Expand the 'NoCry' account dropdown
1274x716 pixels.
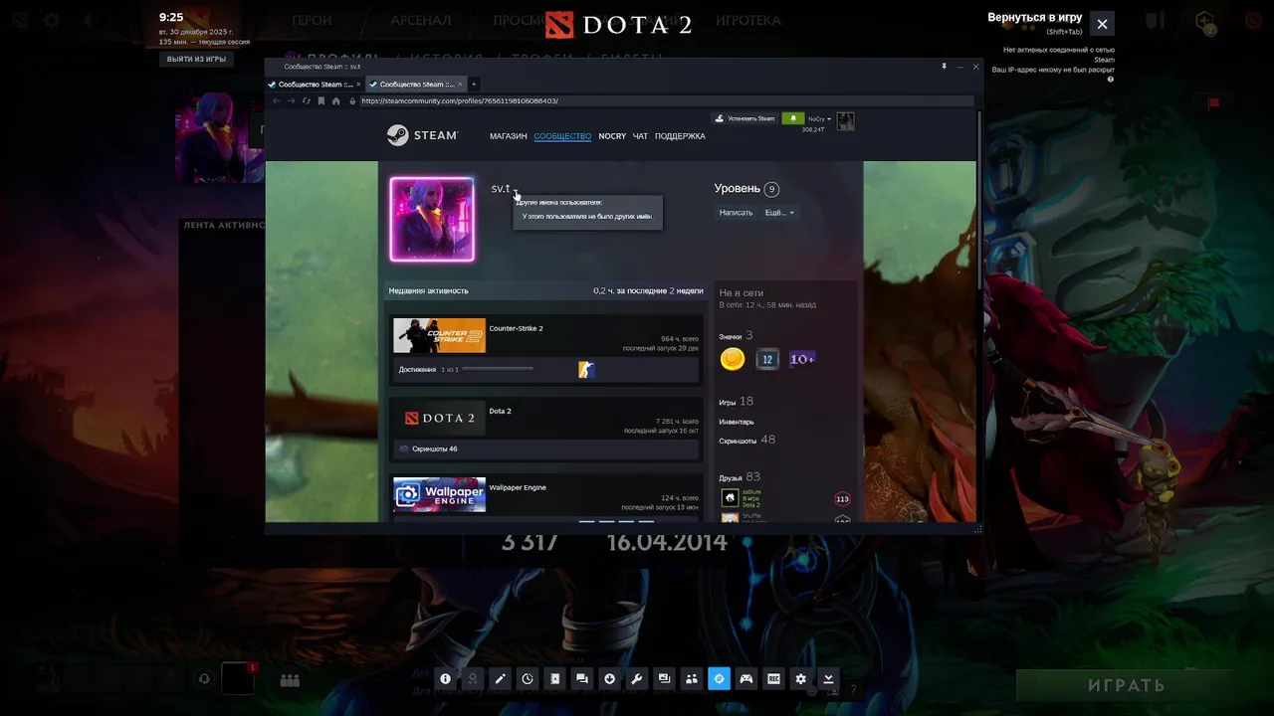coord(819,119)
